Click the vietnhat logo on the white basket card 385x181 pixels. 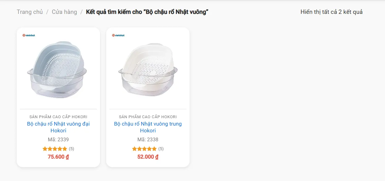tap(118, 35)
